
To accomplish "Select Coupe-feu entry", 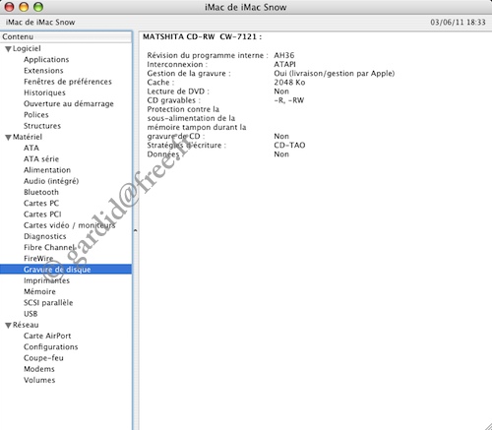I will point(43,358).
